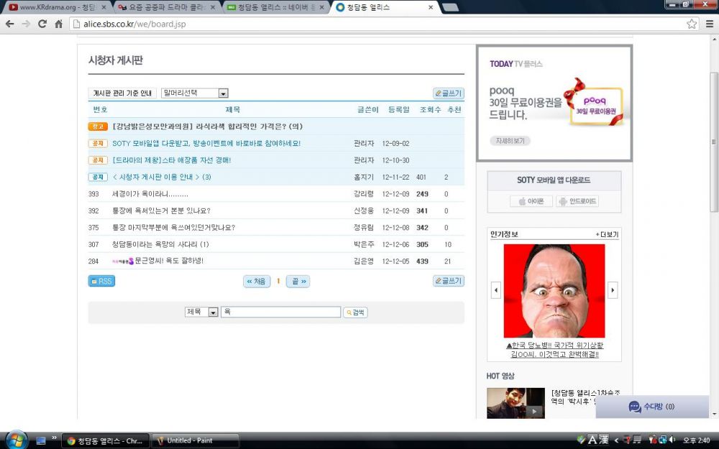The height and width of the screenshot is (449, 719).
Task: Play the HOT 영상 video thumbnail
Action: pyautogui.click(x=516, y=403)
